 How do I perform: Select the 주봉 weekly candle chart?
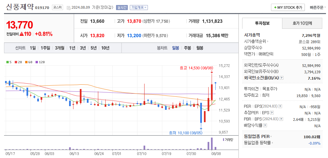point(187,48)
